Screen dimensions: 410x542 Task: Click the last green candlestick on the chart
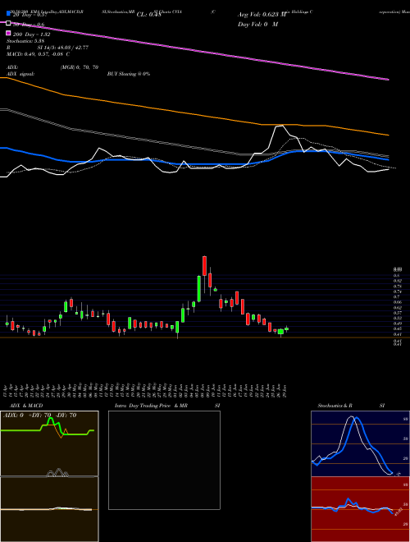click(x=286, y=329)
